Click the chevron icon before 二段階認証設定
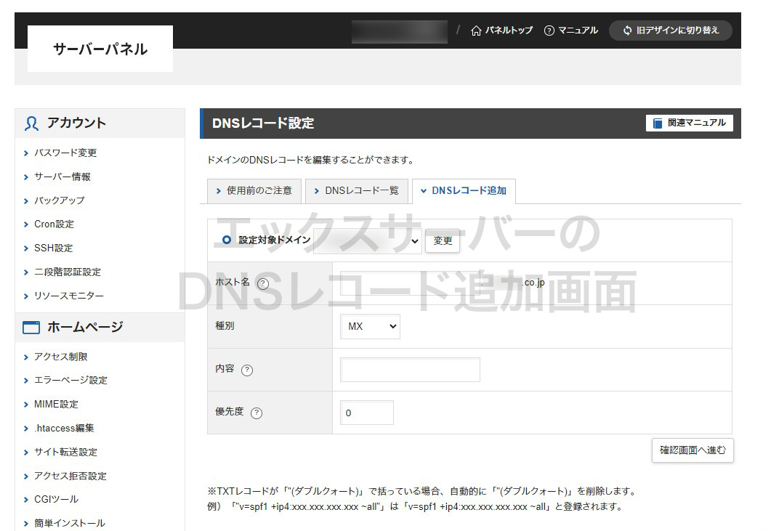This screenshot has height=531, width=779. [26, 272]
